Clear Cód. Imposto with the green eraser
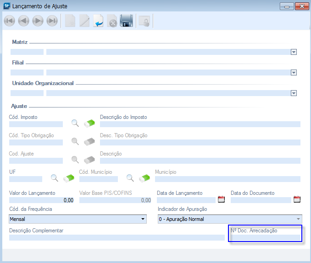Viewport: 311px width, 263px height. tap(89, 123)
